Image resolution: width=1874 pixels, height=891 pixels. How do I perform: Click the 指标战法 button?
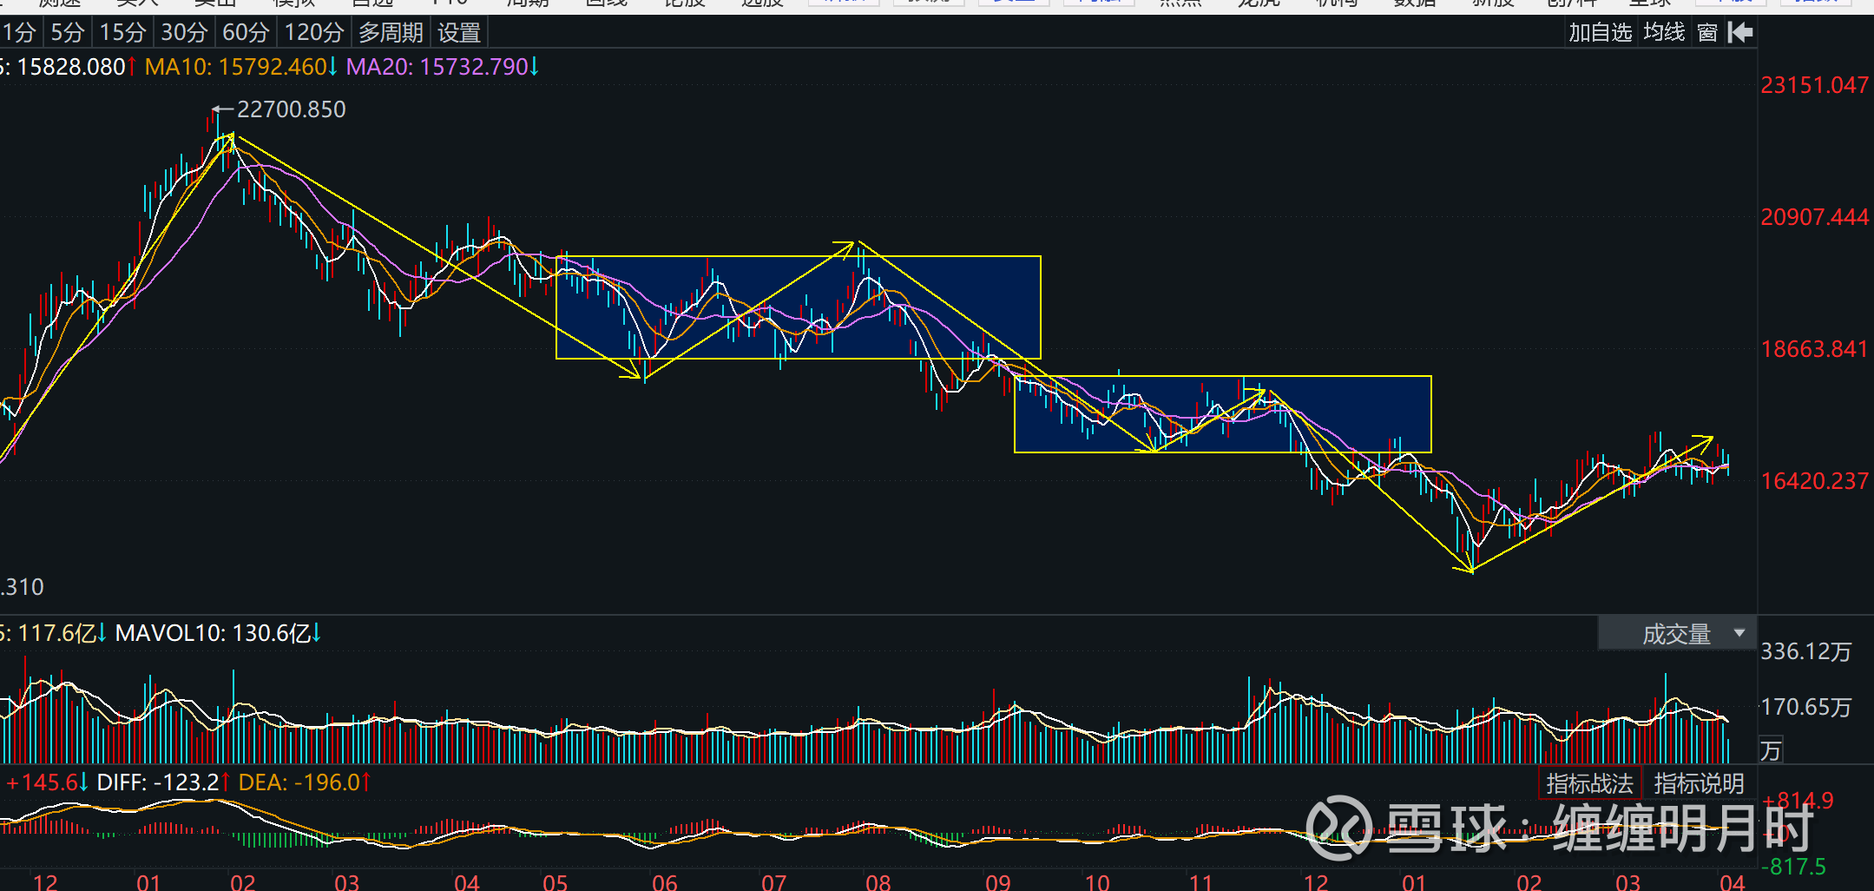pyautogui.click(x=1589, y=784)
